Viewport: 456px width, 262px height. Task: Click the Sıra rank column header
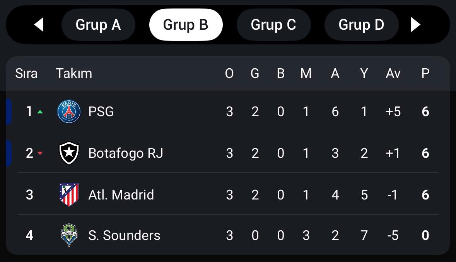pyautogui.click(x=26, y=73)
